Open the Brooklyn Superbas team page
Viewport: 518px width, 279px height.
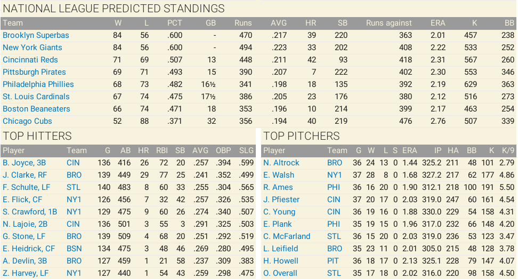(36, 35)
